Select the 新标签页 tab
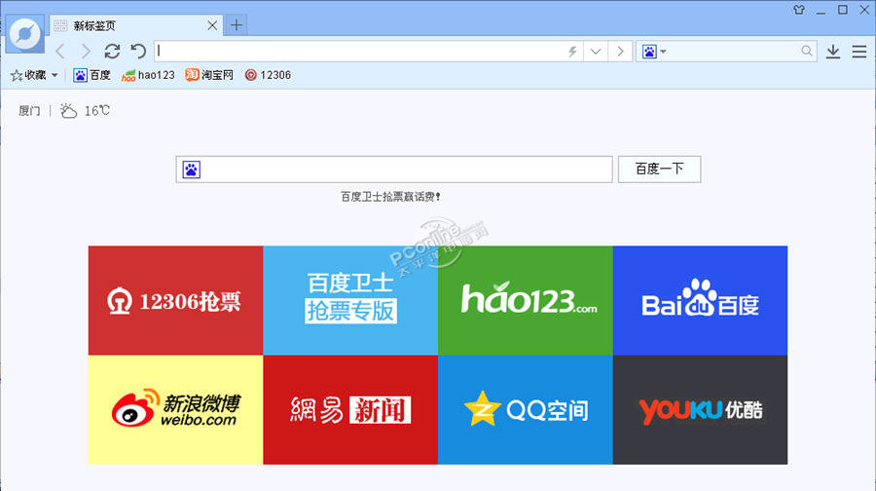 coord(136,25)
